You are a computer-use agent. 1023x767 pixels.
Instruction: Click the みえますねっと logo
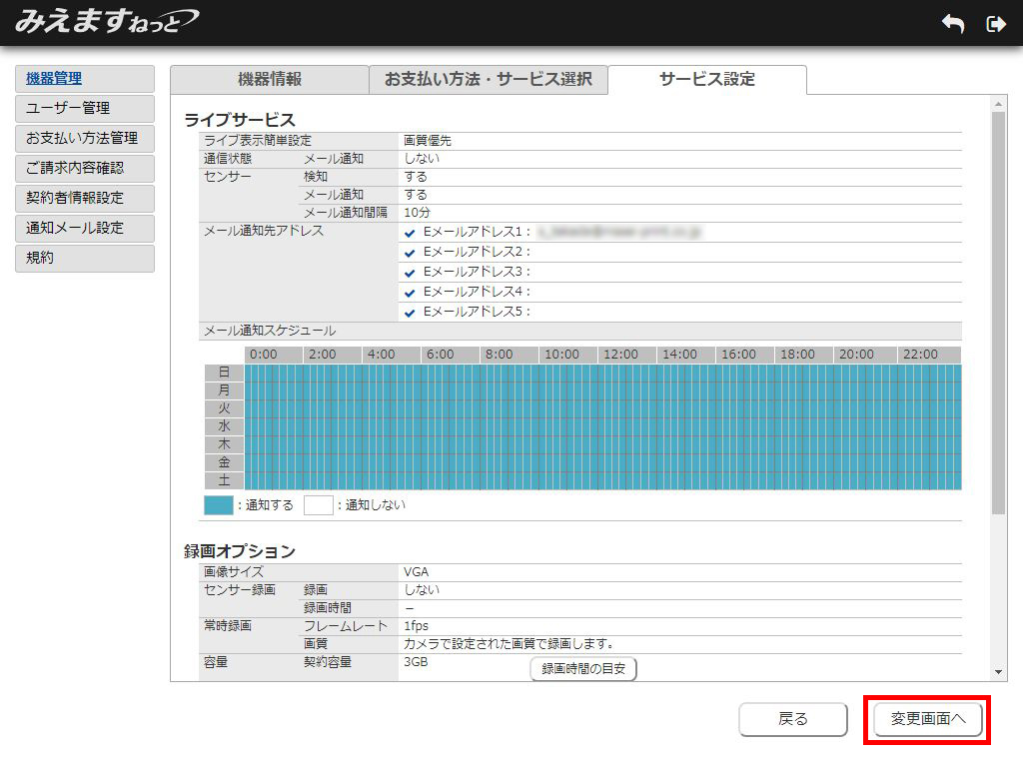(x=106, y=21)
